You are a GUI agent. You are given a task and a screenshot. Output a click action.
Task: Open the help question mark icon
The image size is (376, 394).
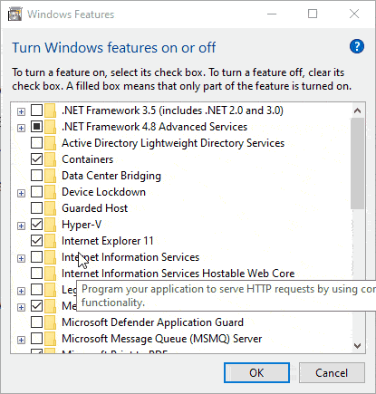coord(357,46)
